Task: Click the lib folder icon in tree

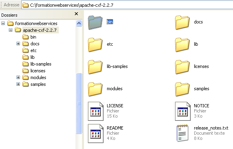Action: (x=26, y=57)
